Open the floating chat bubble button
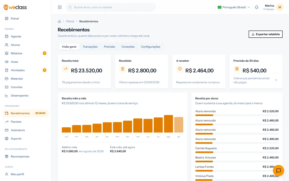Image resolution: width=289 pixels, height=181 pixels. (x=278, y=170)
